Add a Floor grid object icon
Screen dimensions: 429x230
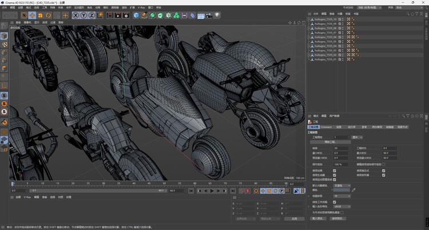tap(201, 15)
